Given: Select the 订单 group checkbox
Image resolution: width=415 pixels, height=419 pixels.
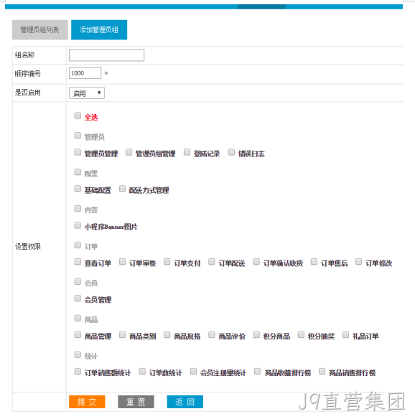Looking at the screenshot, I should point(78,245).
